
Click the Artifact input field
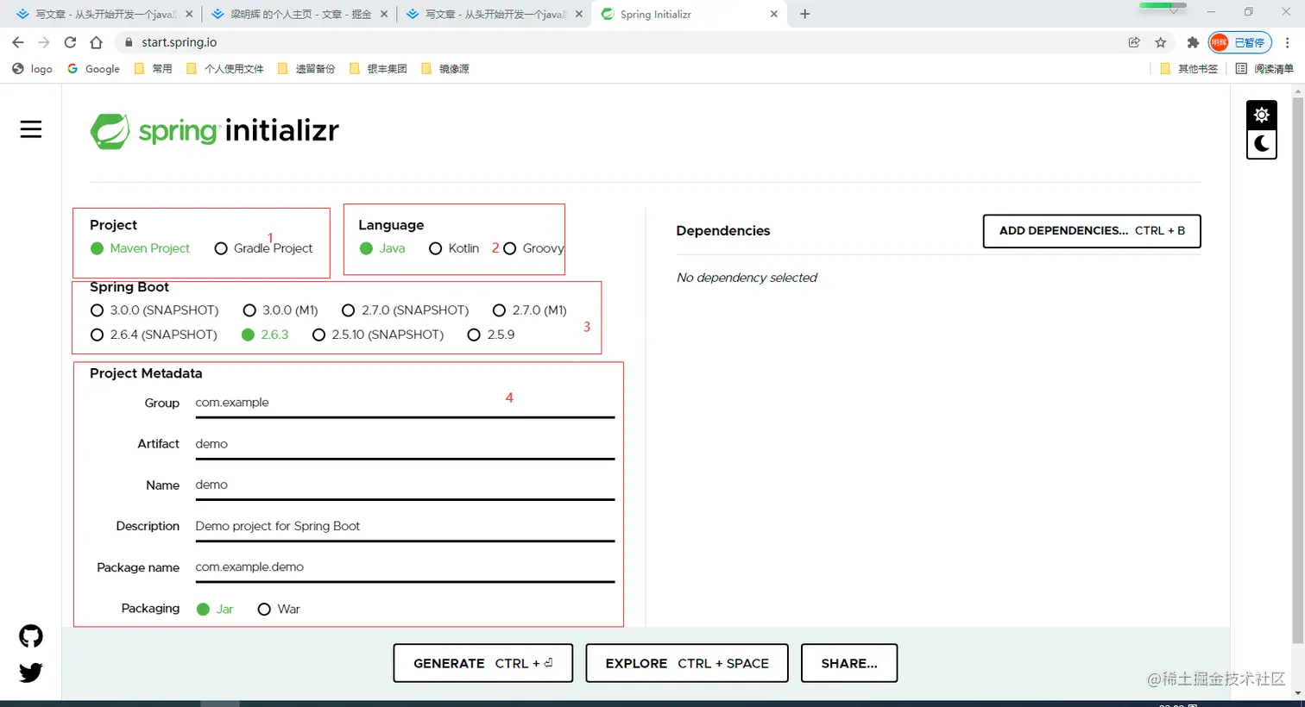click(x=405, y=444)
